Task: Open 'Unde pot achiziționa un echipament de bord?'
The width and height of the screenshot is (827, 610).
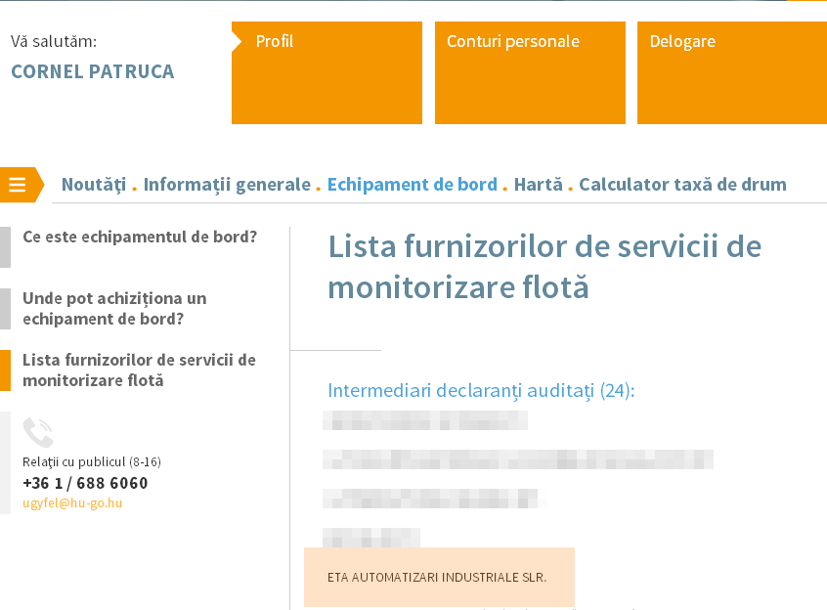Action: pyautogui.click(x=114, y=308)
